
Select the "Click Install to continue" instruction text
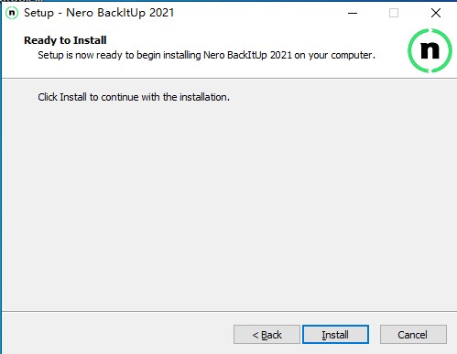tap(134, 97)
